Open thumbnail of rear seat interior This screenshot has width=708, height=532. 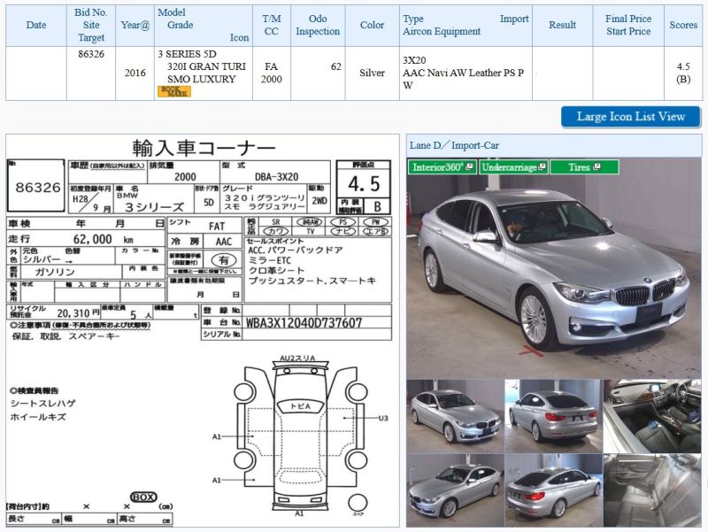pyautogui.click(x=652, y=490)
